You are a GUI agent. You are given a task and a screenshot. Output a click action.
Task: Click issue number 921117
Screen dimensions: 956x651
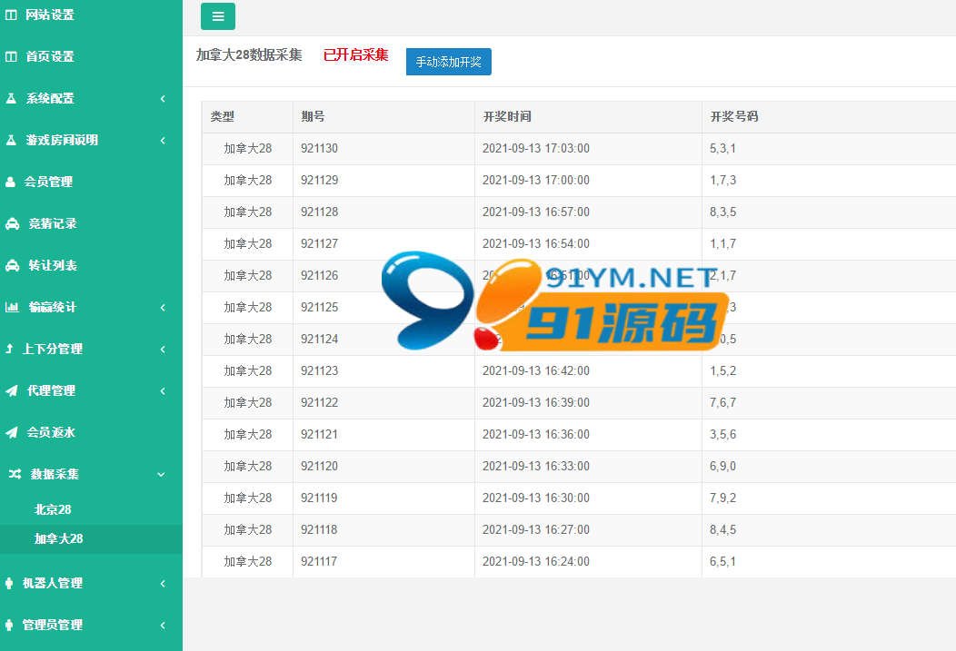tap(319, 561)
